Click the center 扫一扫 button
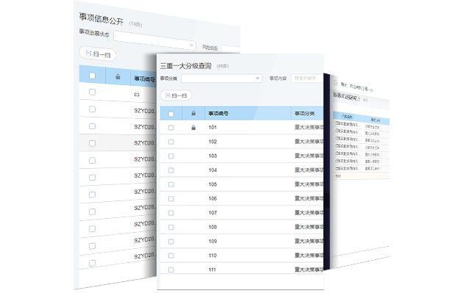 [x=176, y=95]
